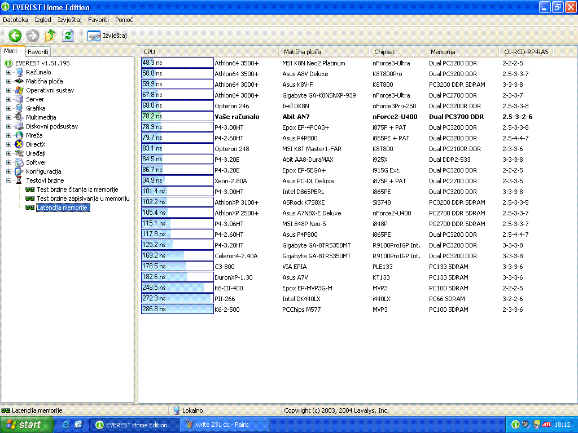Expand the Konfiguracija tree node
This screenshot has width=578, height=433.
9,171
